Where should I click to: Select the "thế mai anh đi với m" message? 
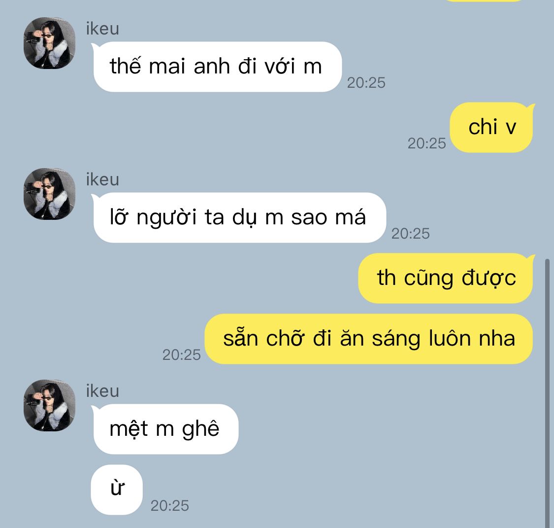coord(216,67)
